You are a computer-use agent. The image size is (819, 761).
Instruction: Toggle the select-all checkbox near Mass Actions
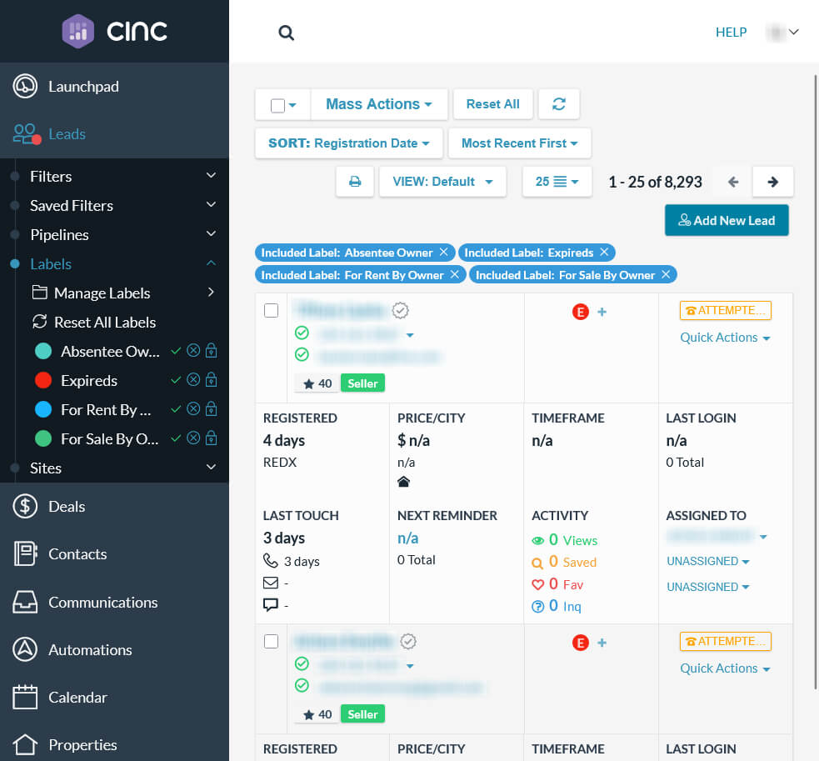[x=275, y=103]
